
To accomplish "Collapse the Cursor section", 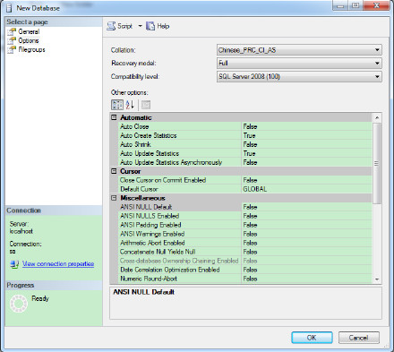I will [114, 171].
